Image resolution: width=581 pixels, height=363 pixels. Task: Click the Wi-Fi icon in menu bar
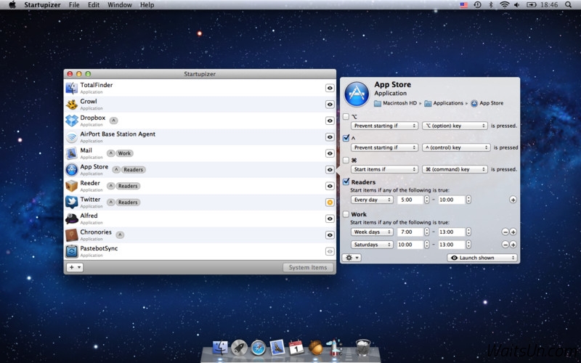[504, 5]
